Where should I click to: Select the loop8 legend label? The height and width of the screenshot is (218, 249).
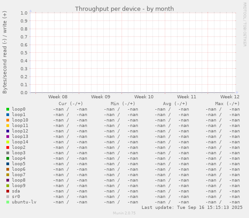19,180
